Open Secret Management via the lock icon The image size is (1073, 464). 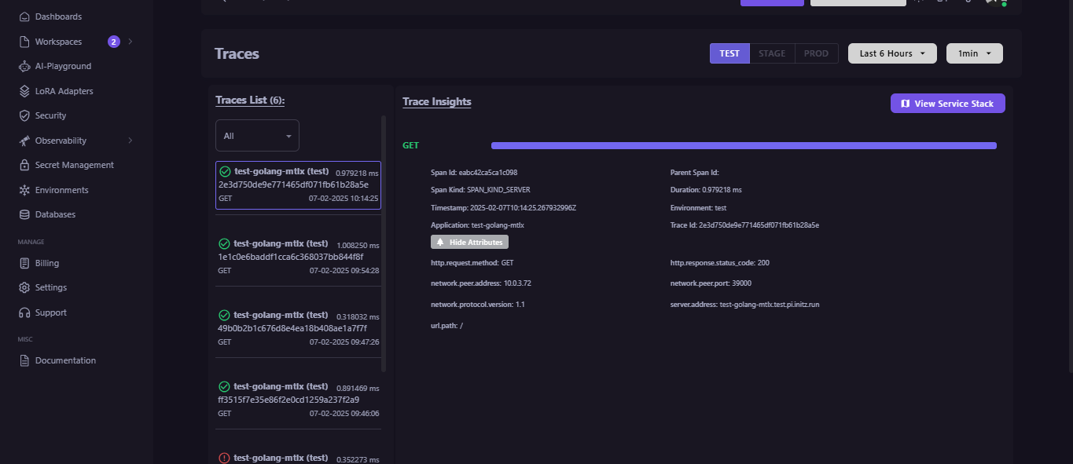(24, 165)
